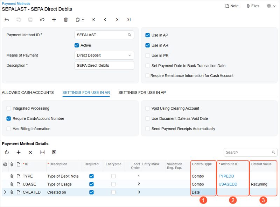Open the clipboard dropdown arrow
The image size is (280, 207).
pos(83,20)
